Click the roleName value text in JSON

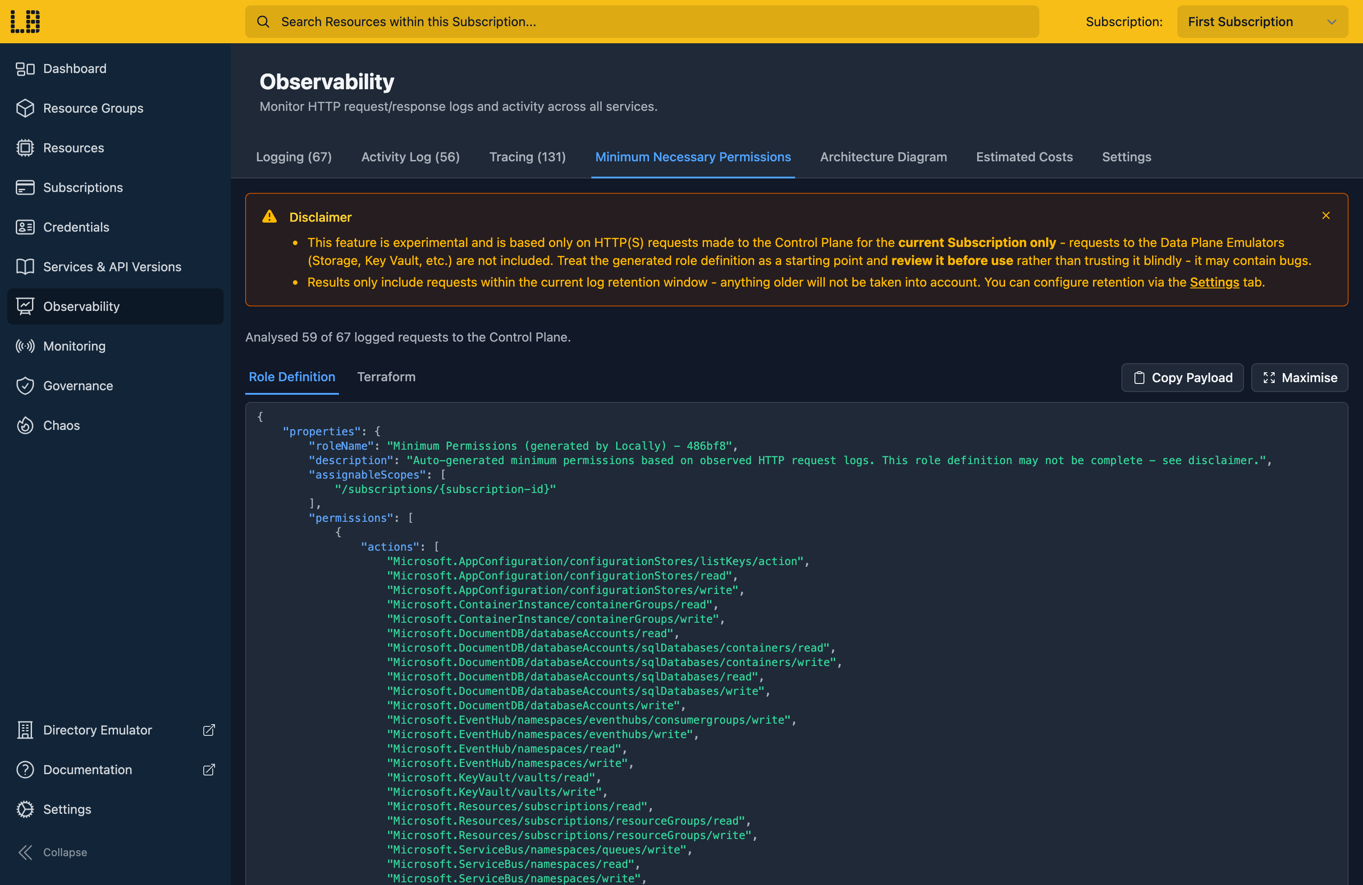[559, 446]
